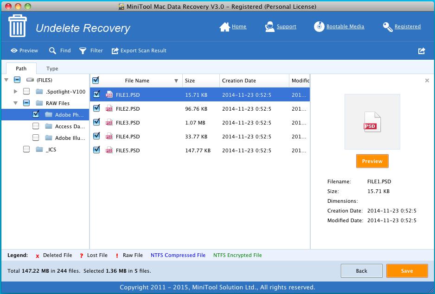
Task: Click the Back button
Action: [x=361, y=271]
